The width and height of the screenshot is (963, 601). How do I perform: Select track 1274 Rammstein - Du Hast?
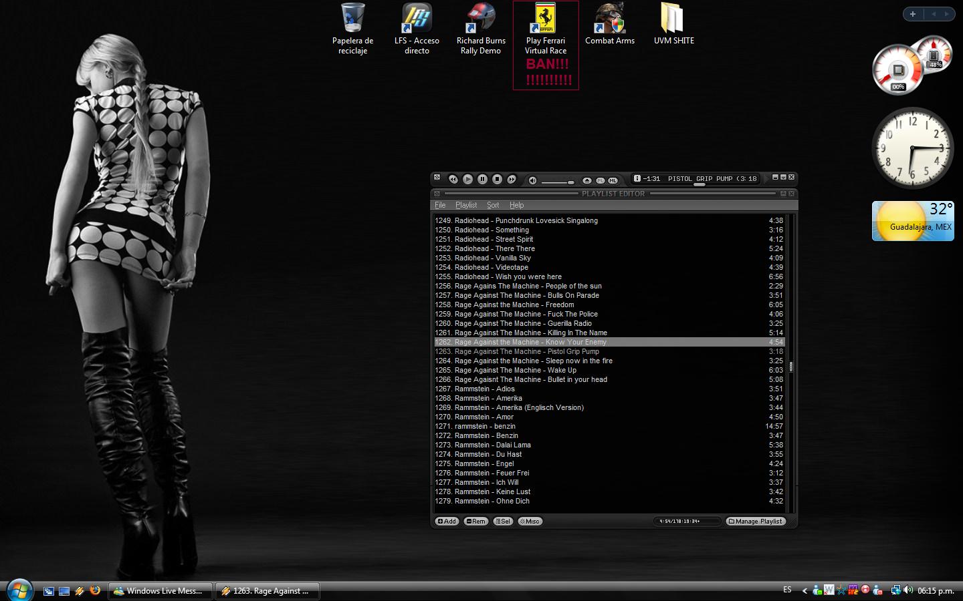click(609, 454)
